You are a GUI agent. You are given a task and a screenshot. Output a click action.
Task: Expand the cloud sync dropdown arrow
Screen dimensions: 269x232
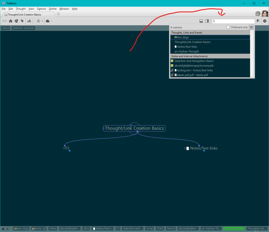[x=52, y=21]
